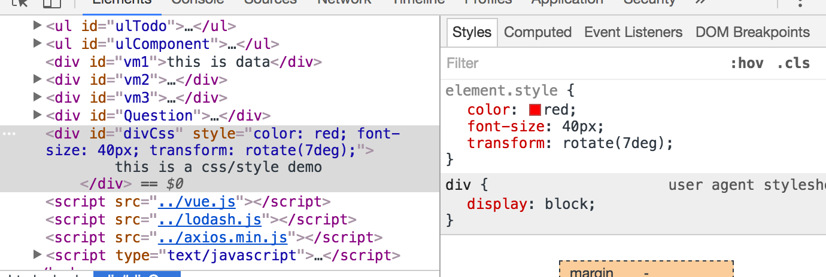Expand the Question div node
Image resolution: width=826 pixels, height=277 pixels.
[x=37, y=115]
